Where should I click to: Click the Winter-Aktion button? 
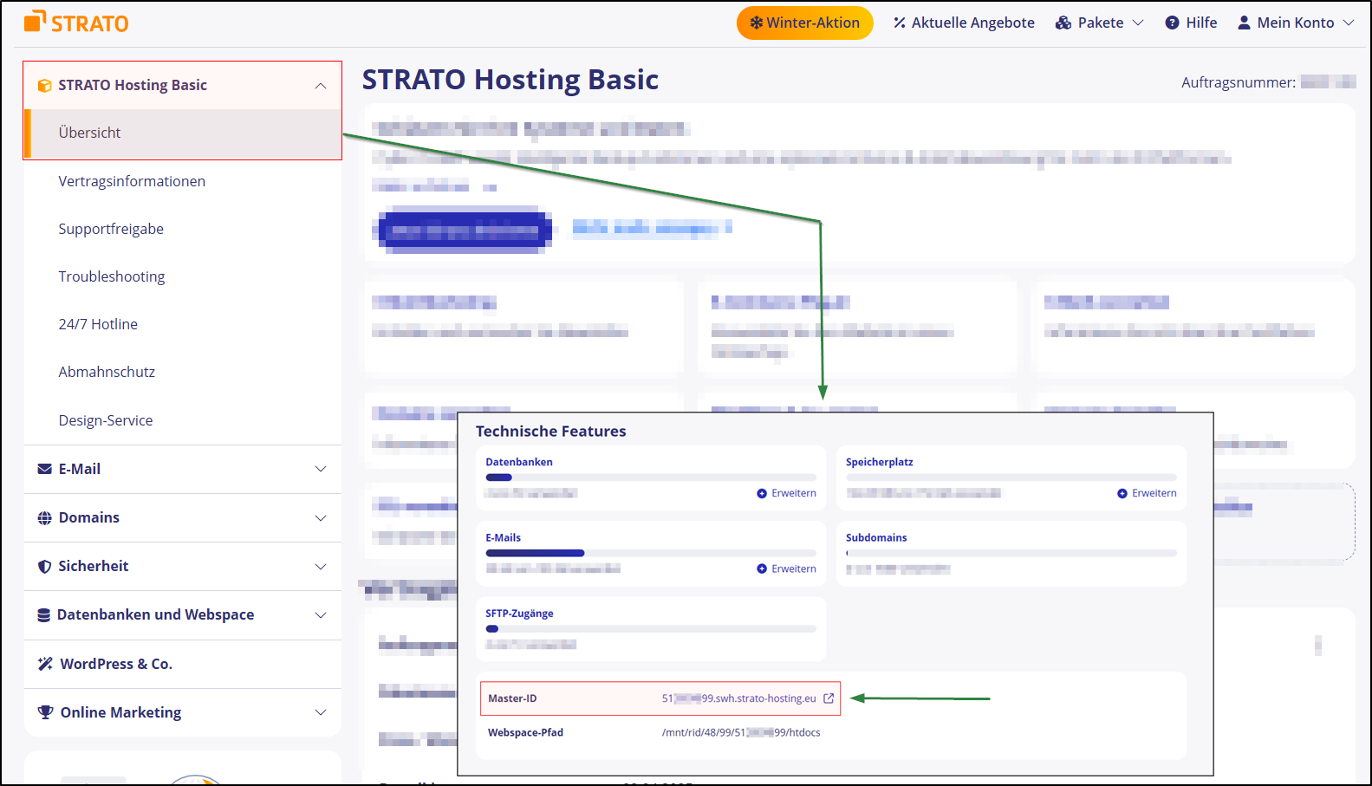(804, 23)
